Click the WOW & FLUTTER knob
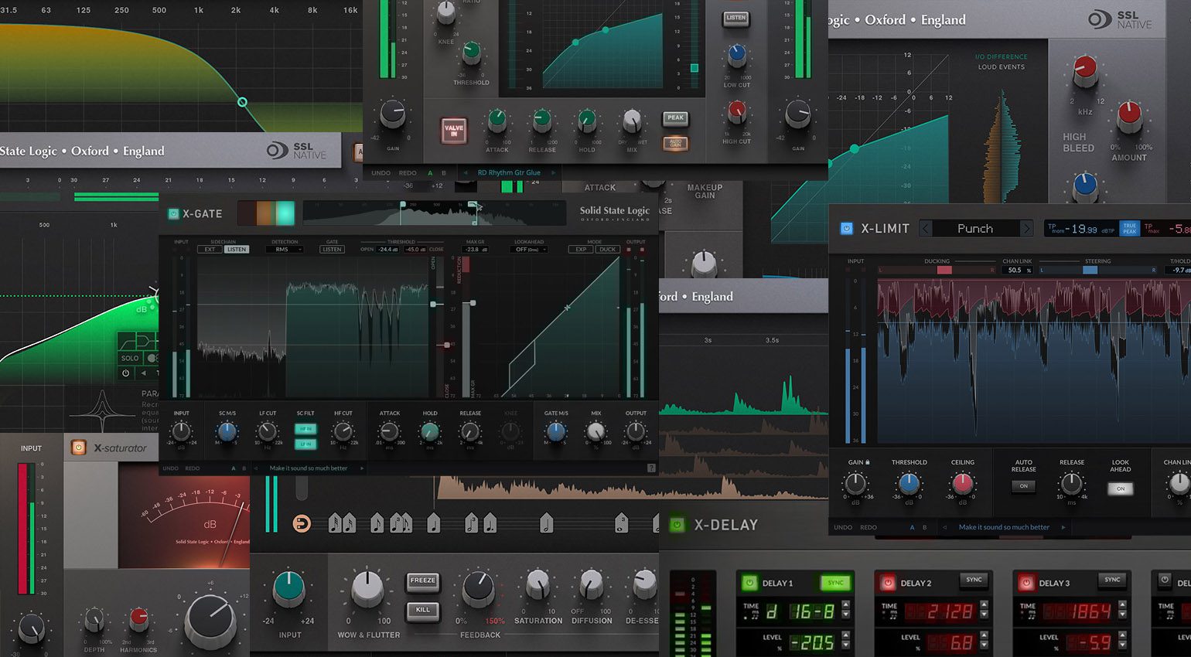The image size is (1191, 657). (368, 589)
